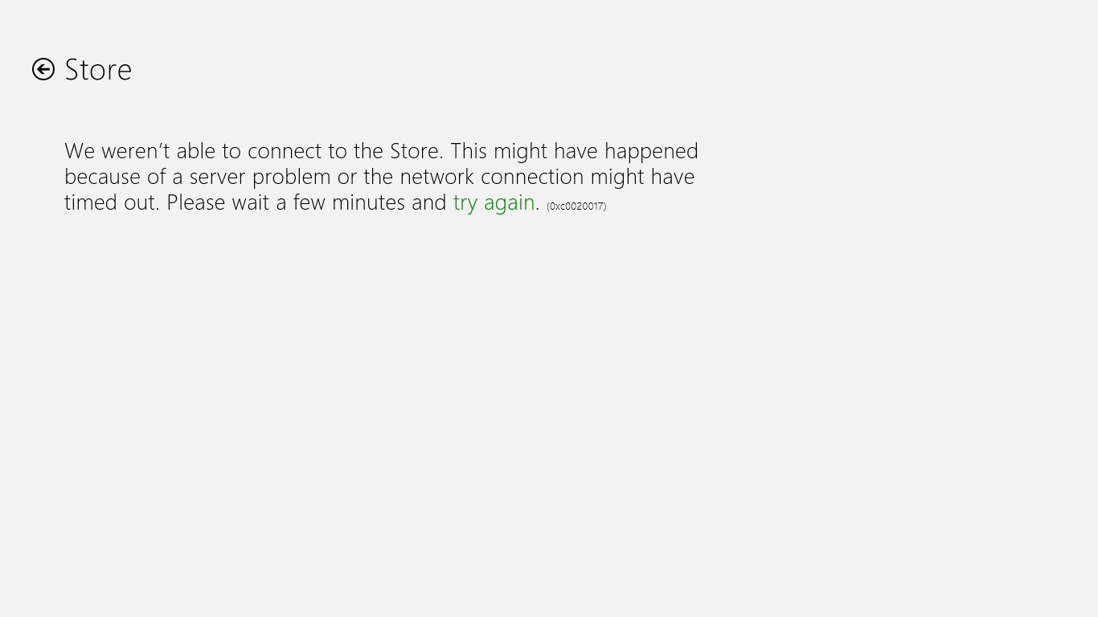1098x617 pixels.
Task: Click the word "try" in the green link
Action: click(x=465, y=202)
